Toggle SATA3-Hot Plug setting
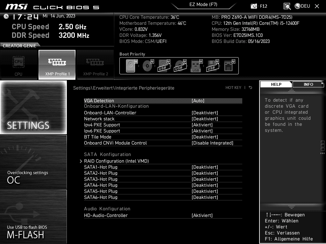Viewport: 326px width, 244px height. [163, 179]
